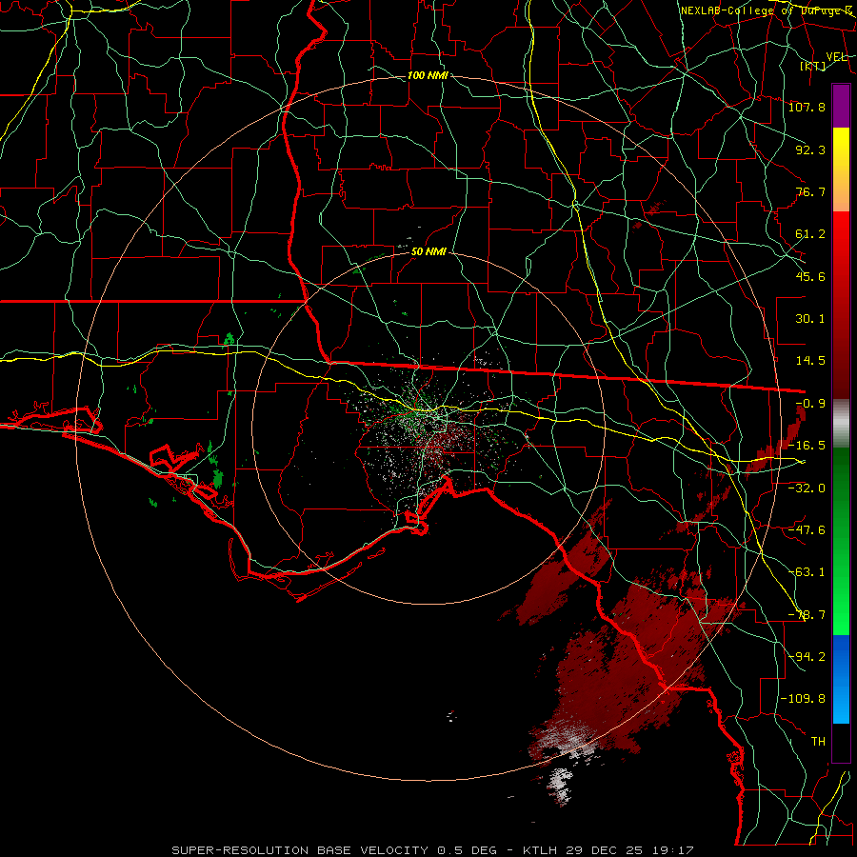
Task: Select the 76.7 legend value
Action: coord(810,191)
